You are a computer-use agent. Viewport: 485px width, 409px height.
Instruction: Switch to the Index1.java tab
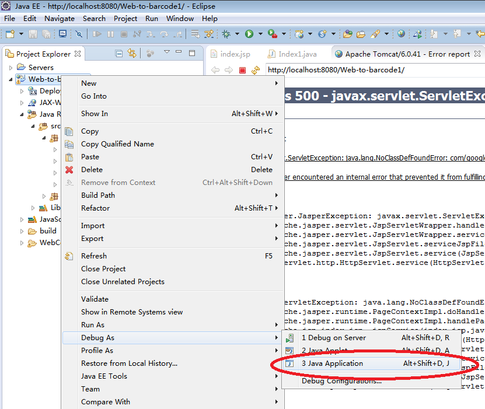pyautogui.click(x=292, y=54)
